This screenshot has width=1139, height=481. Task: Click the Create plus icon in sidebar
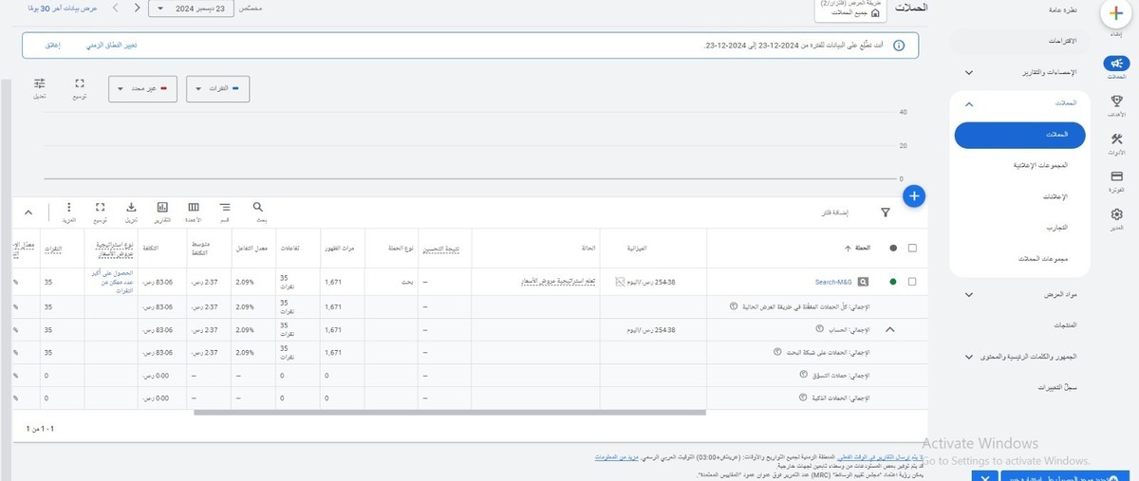tap(1116, 14)
